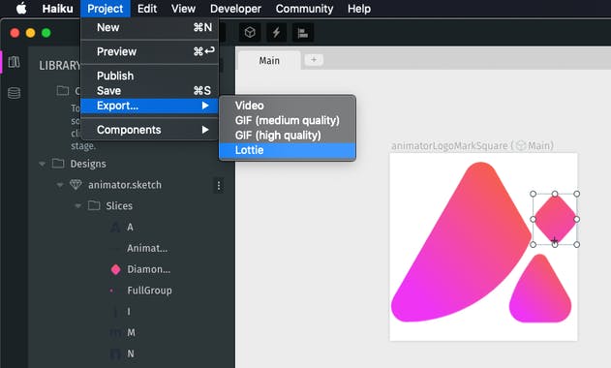611x368 pixels.
Task: Select Publish in the Project menu
Action: click(x=149, y=76)
